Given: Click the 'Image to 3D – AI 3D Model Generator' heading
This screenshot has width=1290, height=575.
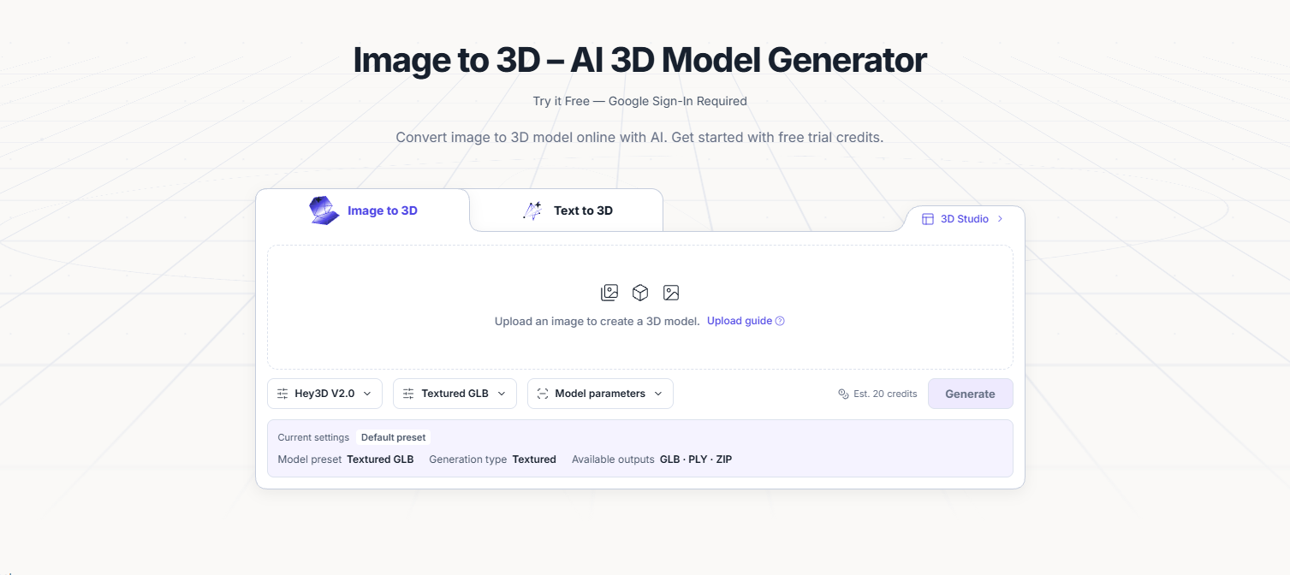Looking at the screenshot, I should pyautogui.click(x=640, y=60).
